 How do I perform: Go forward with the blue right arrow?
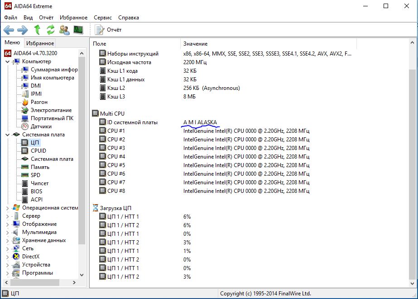(23, 30)
